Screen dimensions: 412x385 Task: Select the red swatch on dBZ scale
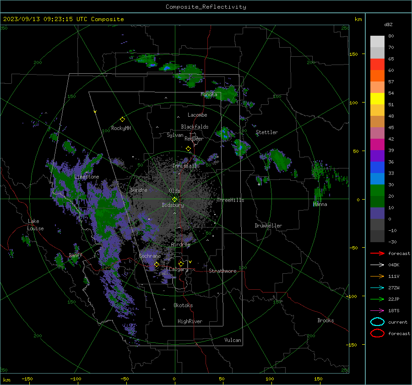tap(377, 65)
